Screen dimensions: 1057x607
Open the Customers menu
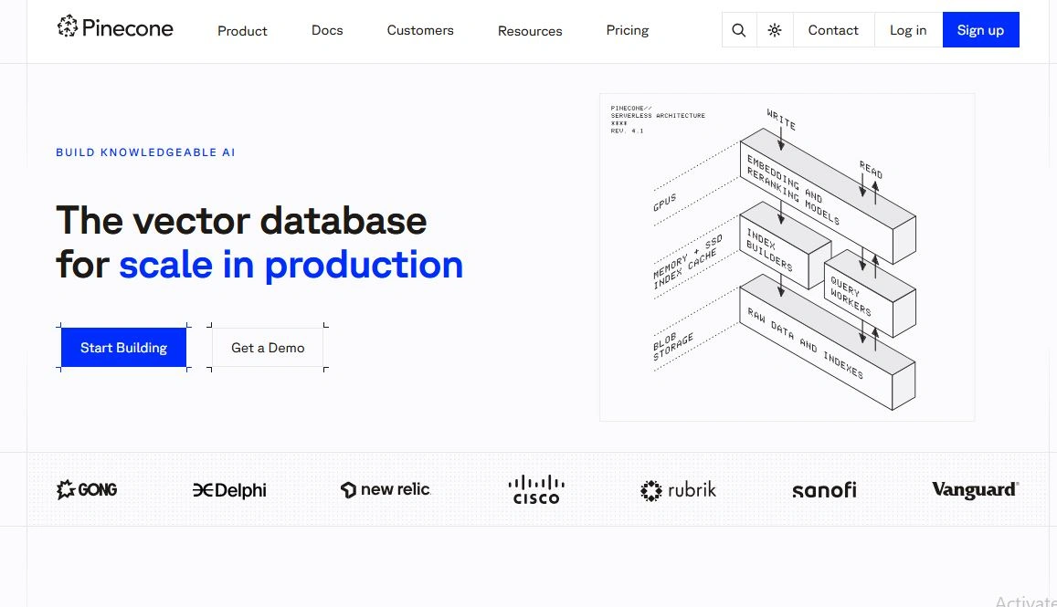point(420,30)
